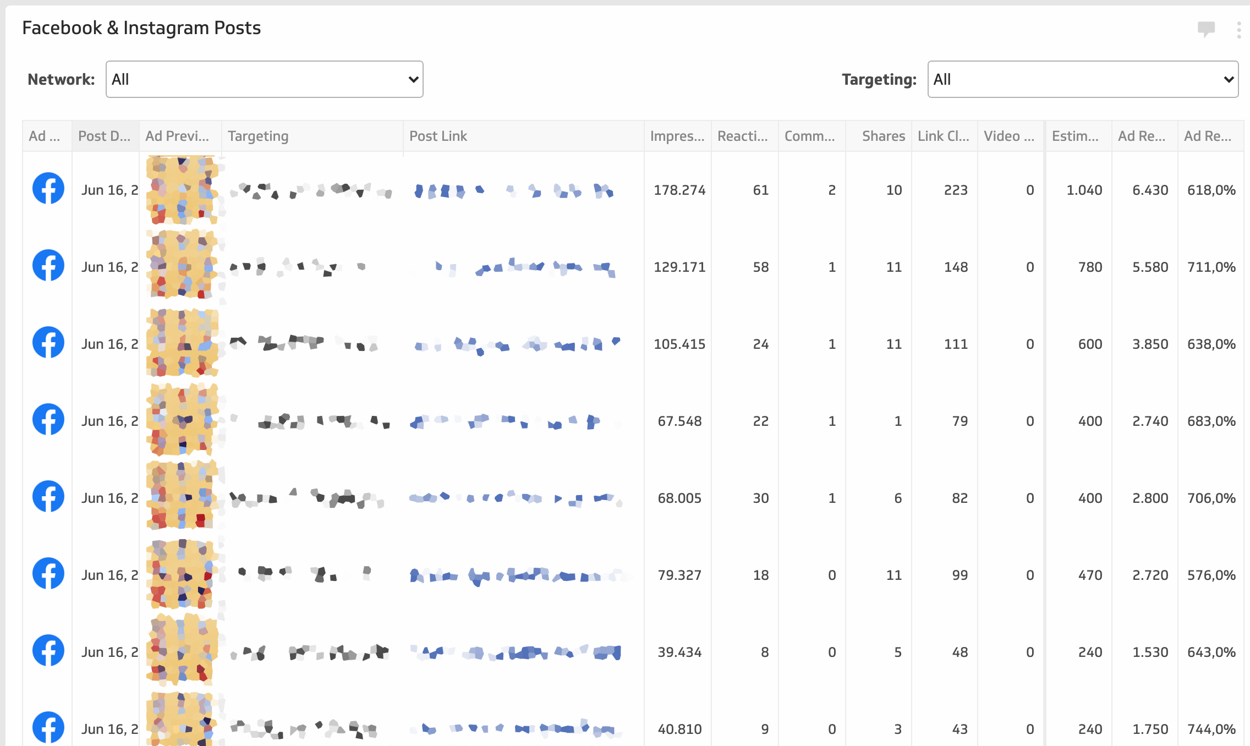Viewport: 1250px width, 746px height.
Task: Click Facebook icon in 178.274 impressions row
Action: click(48, 189)
